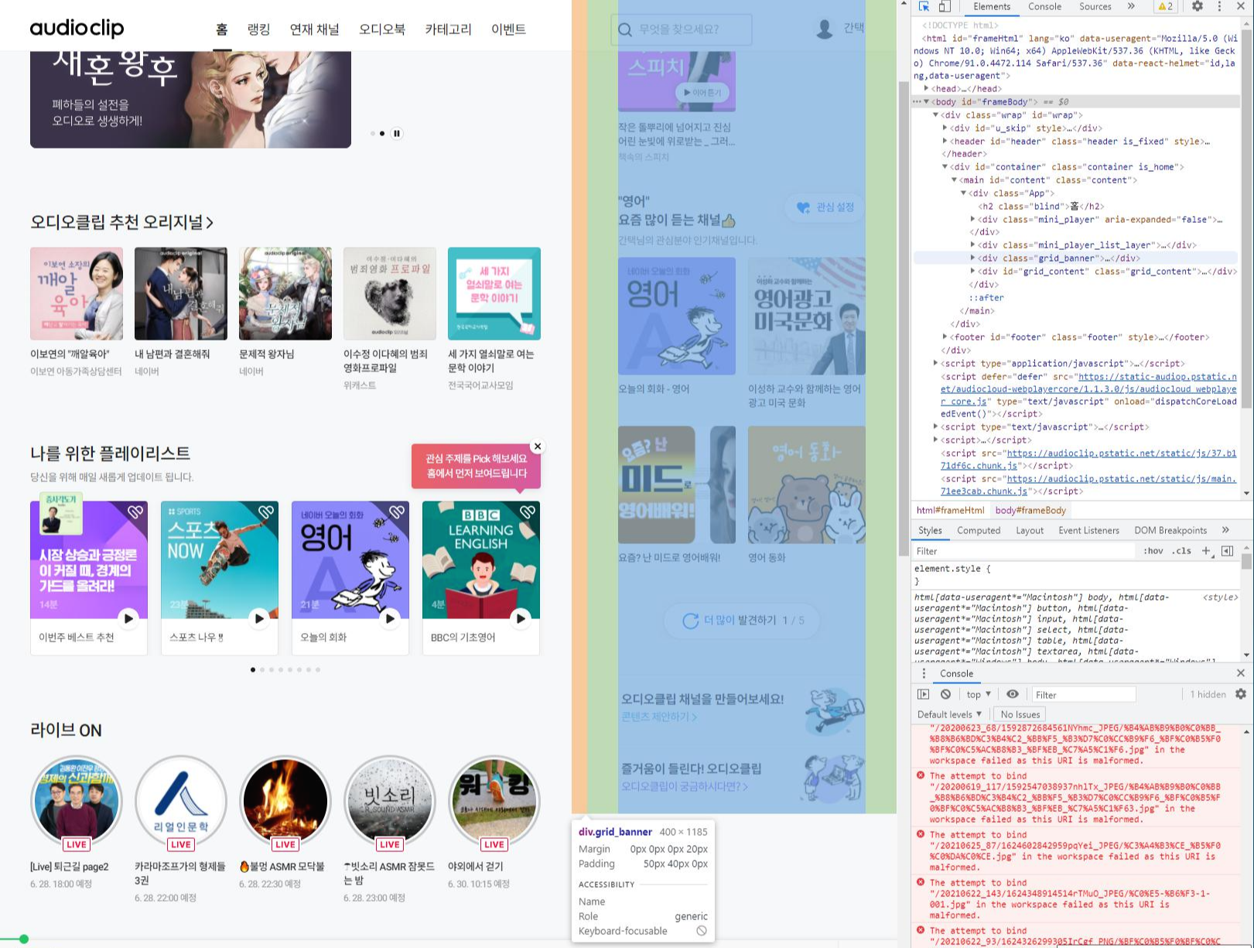Open console settings gear icon
The image size is (1254, 948).
click(1241, 694)
